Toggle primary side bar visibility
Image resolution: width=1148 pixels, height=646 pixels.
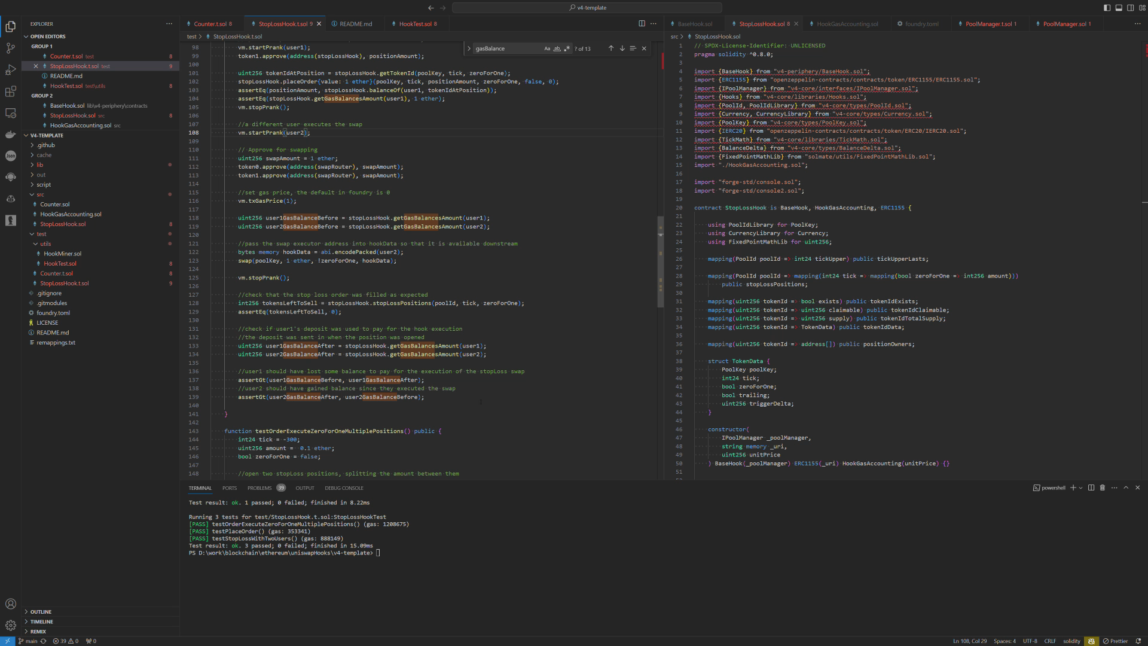(1107, 8)
